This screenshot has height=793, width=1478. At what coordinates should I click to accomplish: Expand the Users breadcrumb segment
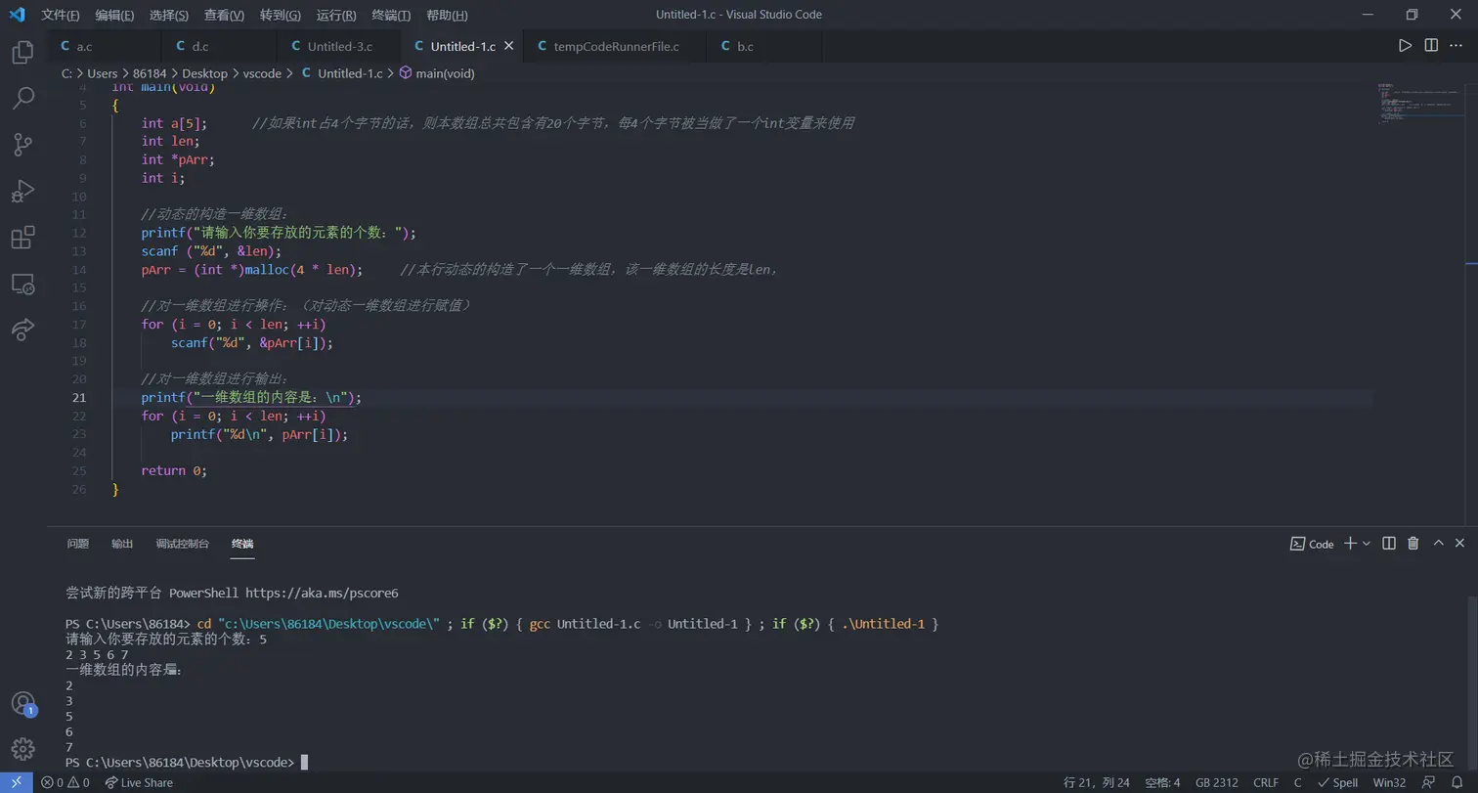click(x=102, y=73)
